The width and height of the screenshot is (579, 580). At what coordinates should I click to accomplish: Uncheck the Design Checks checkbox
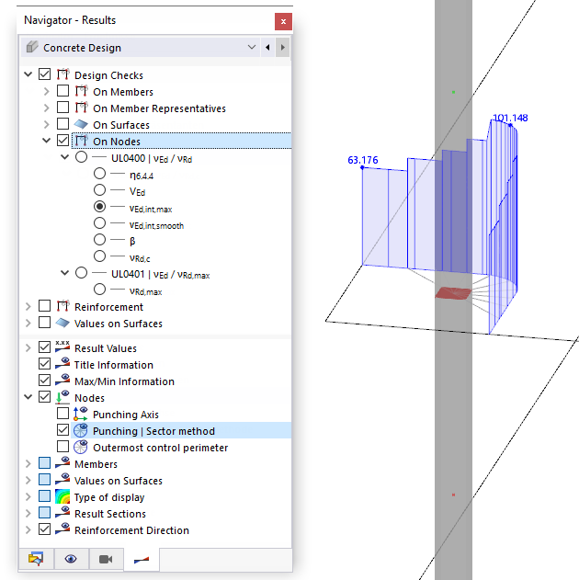(x=45, y=74)
